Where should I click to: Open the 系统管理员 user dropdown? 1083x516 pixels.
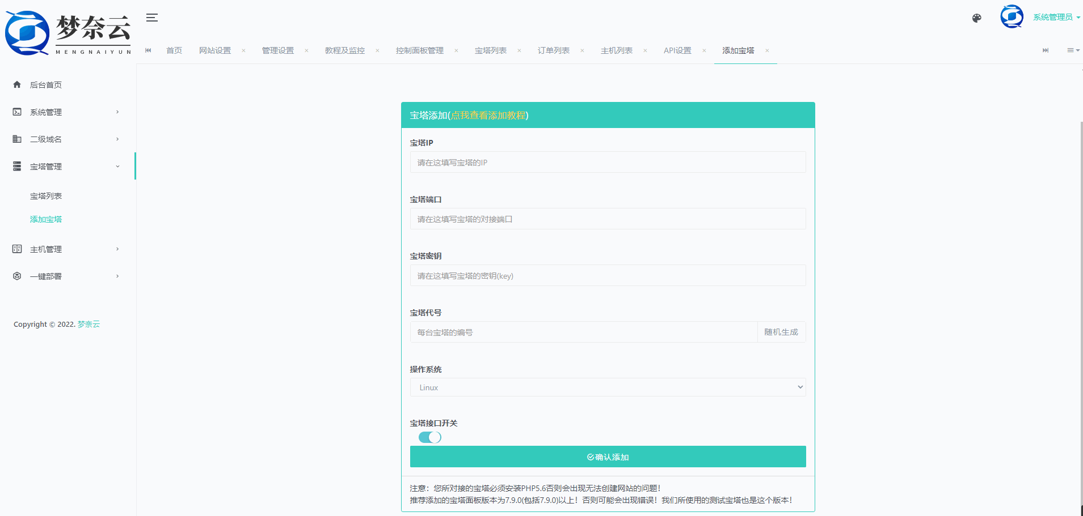[1056, 18]
